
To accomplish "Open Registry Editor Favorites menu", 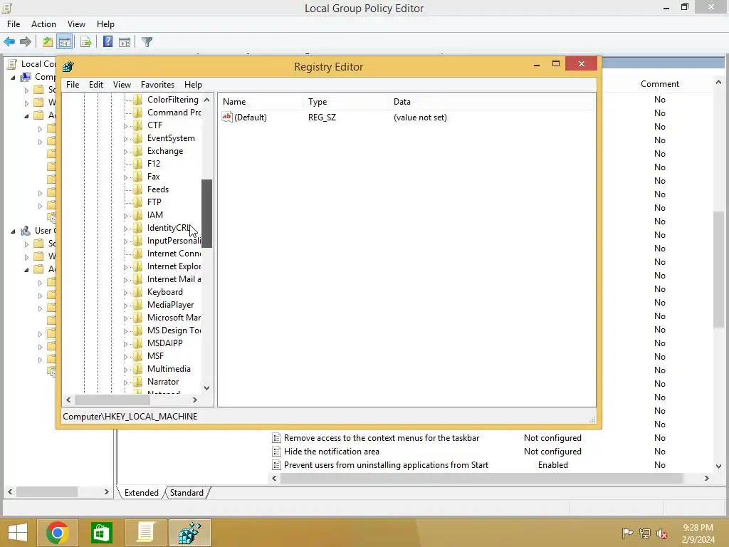I will tap(157, 85).
